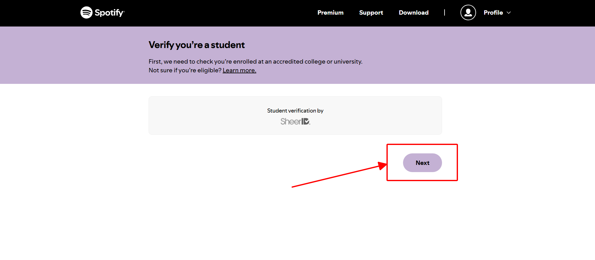Click the SheerID logo

pos(295,121)
